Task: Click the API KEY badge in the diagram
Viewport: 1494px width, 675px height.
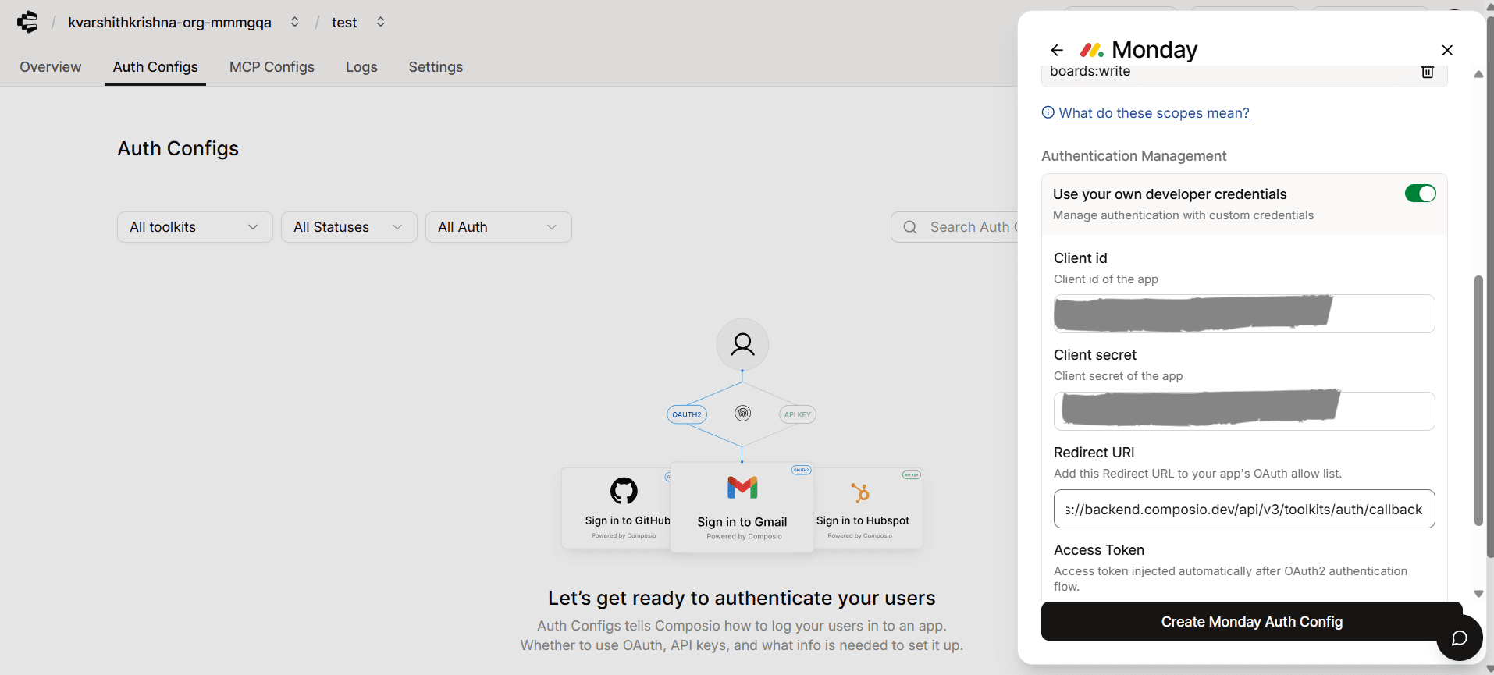Action: [x=798, y=414]
